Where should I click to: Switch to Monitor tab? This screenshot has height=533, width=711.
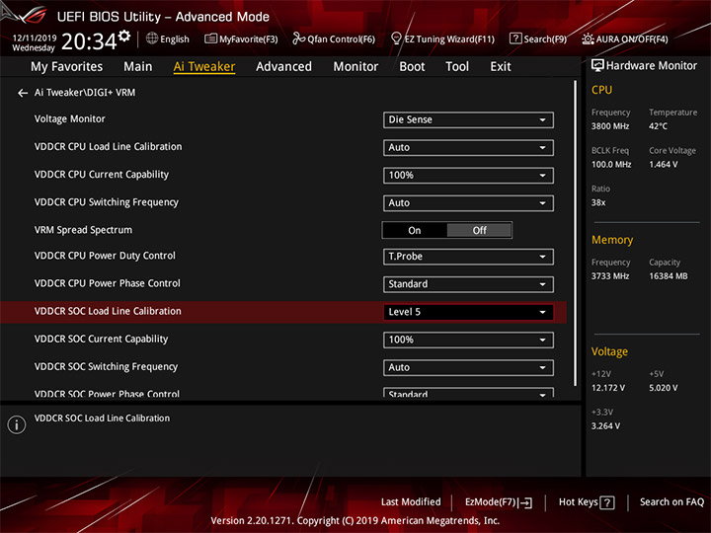point(355,67)
